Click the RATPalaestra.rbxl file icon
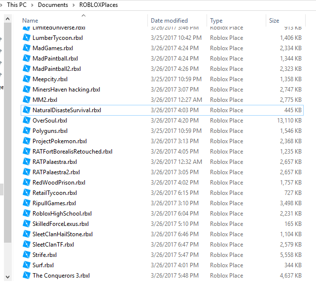Viewport: 316px width, 283px height. click(x=27, y=161)
